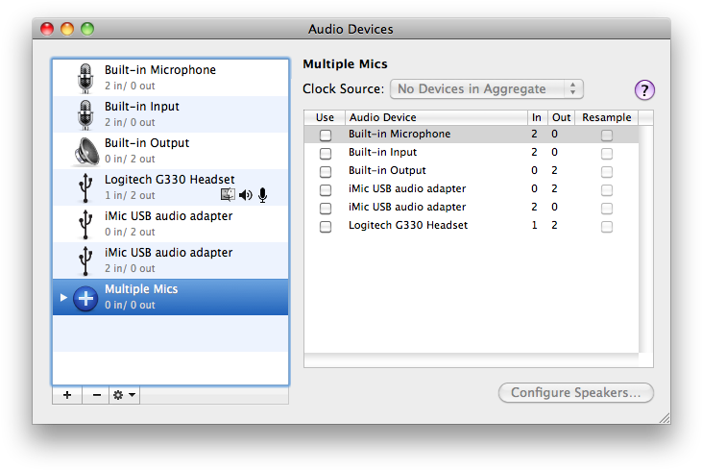This screenshot has width=702, height=470.
Task: Click the Multiple Mics aggregate plus icon
Action: pyautogui.click(x=85, y=297)
